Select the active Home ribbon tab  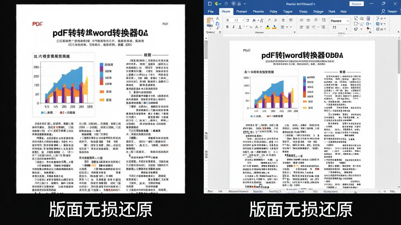pyautogui.click(x=226, y=11)
